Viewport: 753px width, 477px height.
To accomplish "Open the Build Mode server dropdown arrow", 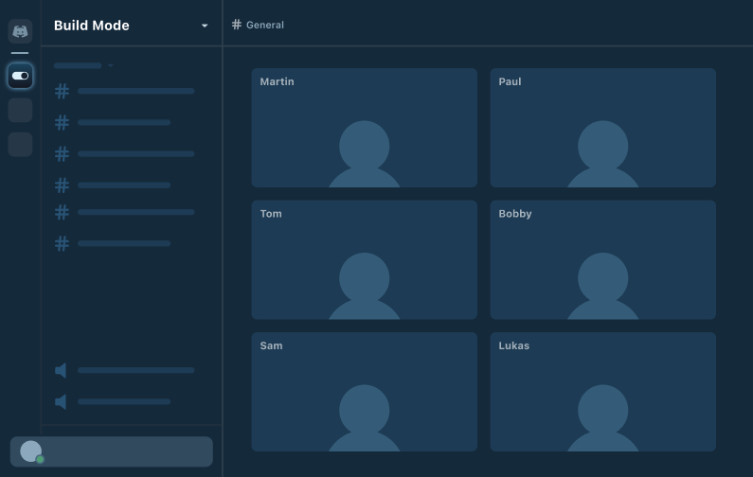I will pyautogui.click(x=205, y=26).
